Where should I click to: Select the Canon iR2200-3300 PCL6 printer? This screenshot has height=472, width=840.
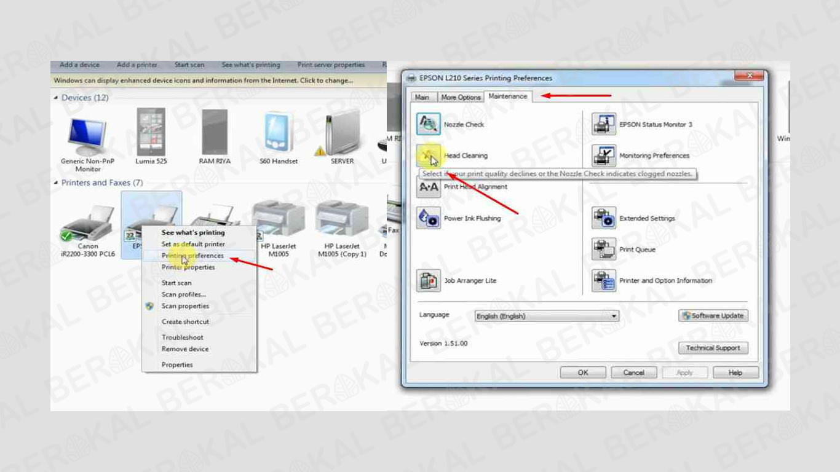[x=88, y=230]
